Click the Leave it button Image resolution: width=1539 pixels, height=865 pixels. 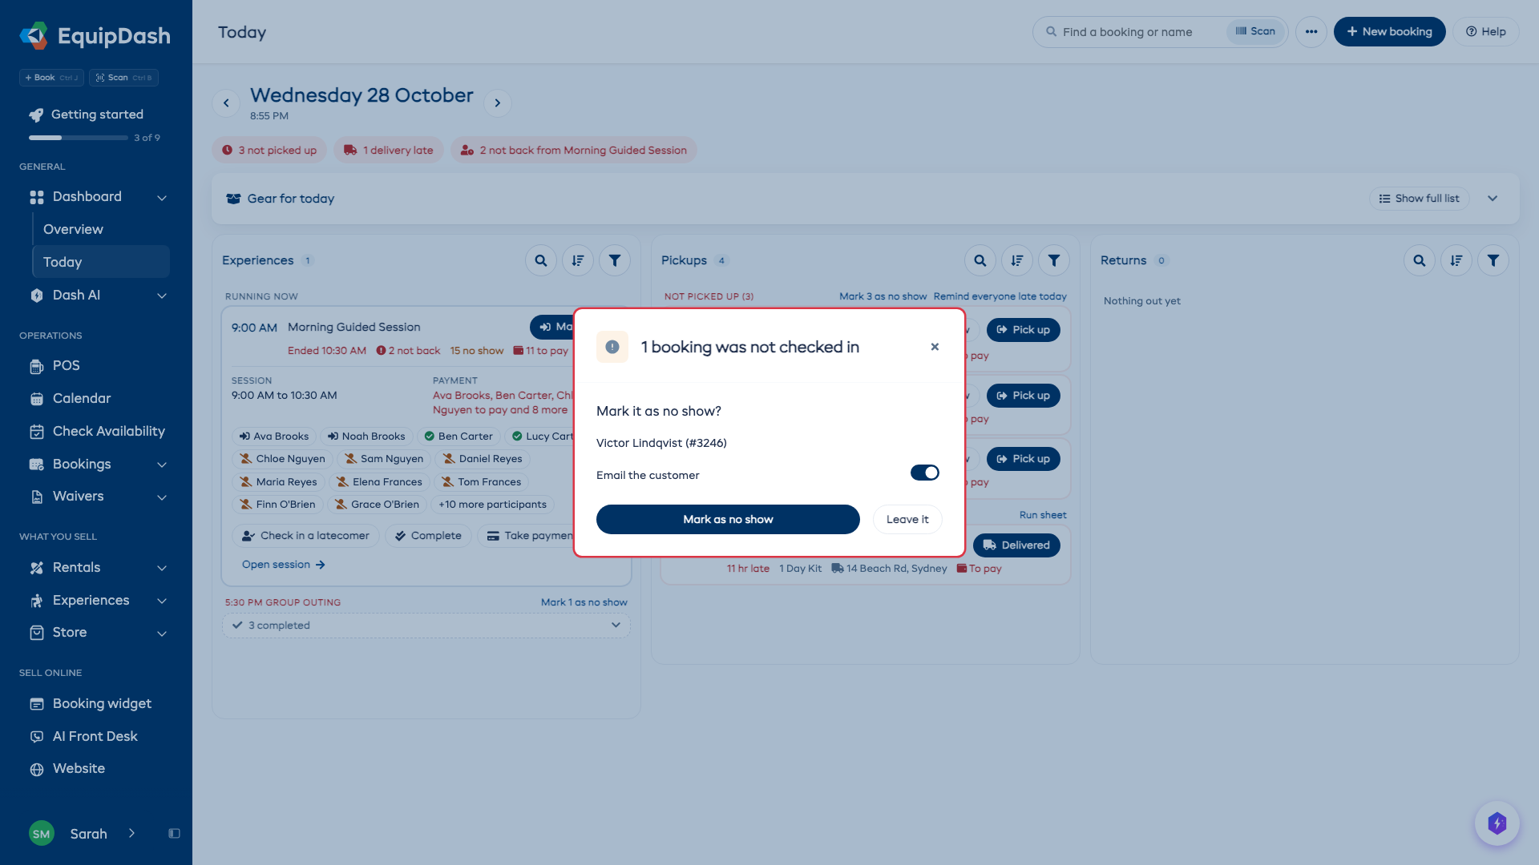tap(907, 519)
